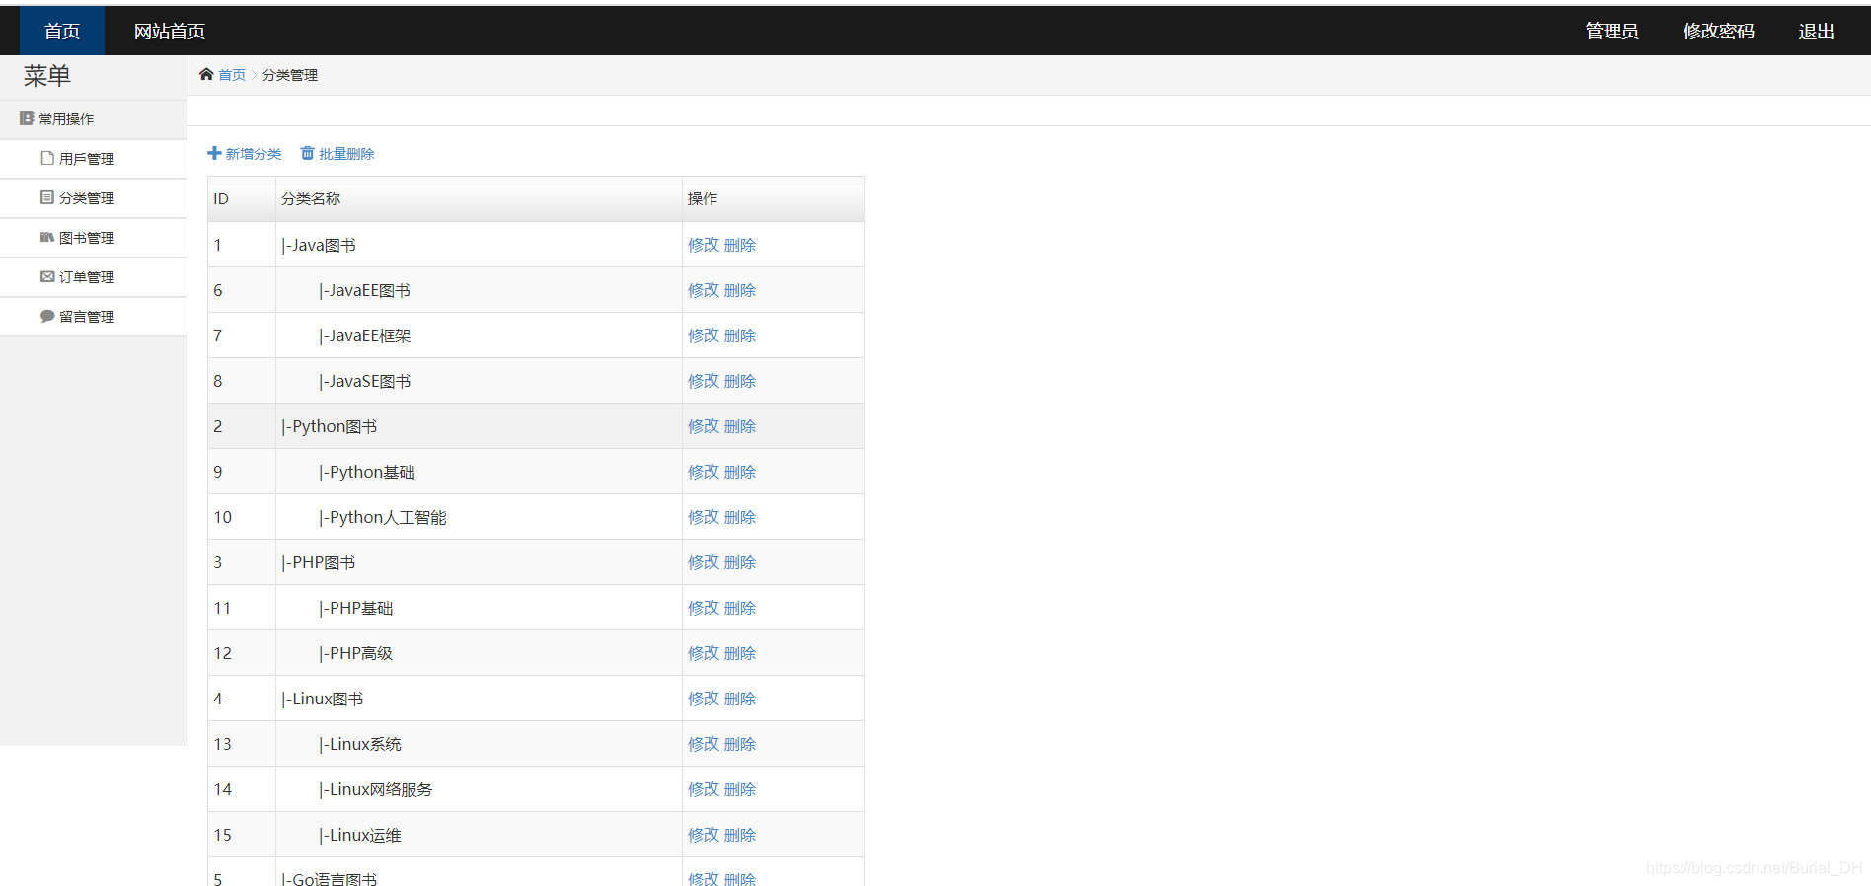This screenshot has width=1871, height=886.
Task: Select the |-Python图书 category name cell
Action: (479, 426)
